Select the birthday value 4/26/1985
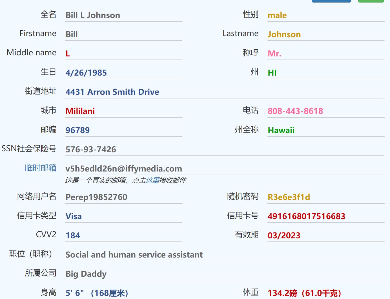 pyautogui.click(x=86, y=73)
